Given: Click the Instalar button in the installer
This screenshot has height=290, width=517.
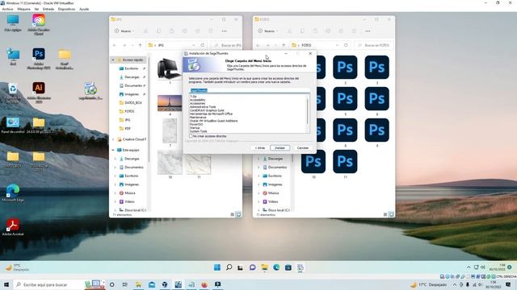Looking at the screenshot, I should (x=280, y=148).
